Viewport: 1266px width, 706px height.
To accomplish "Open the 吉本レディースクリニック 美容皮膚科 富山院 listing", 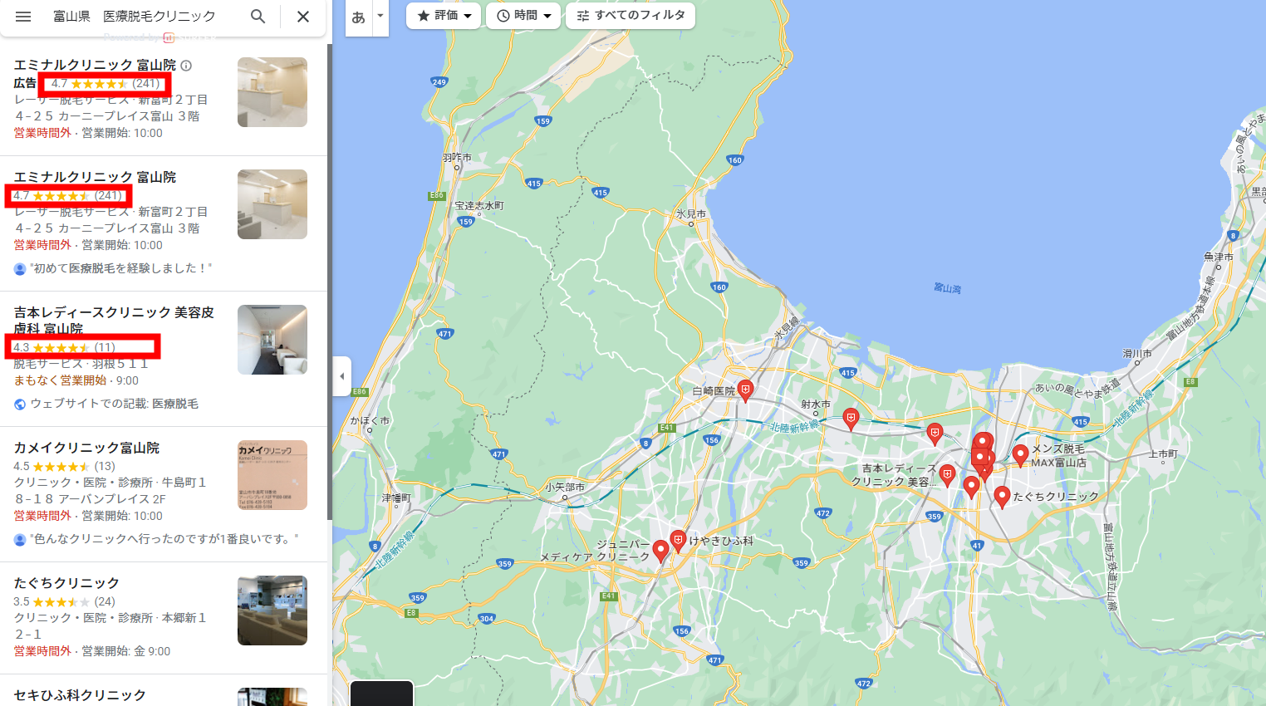I will click(x=163, y=359).
